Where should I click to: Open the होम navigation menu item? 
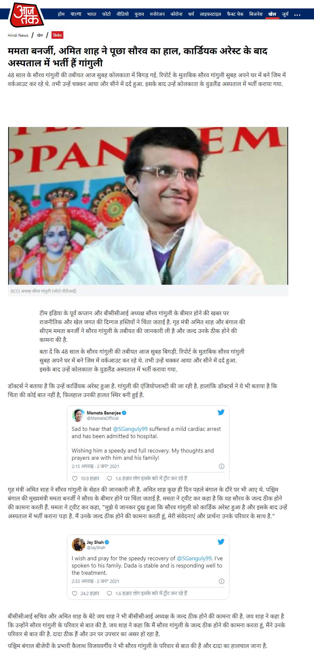[61, 14]
